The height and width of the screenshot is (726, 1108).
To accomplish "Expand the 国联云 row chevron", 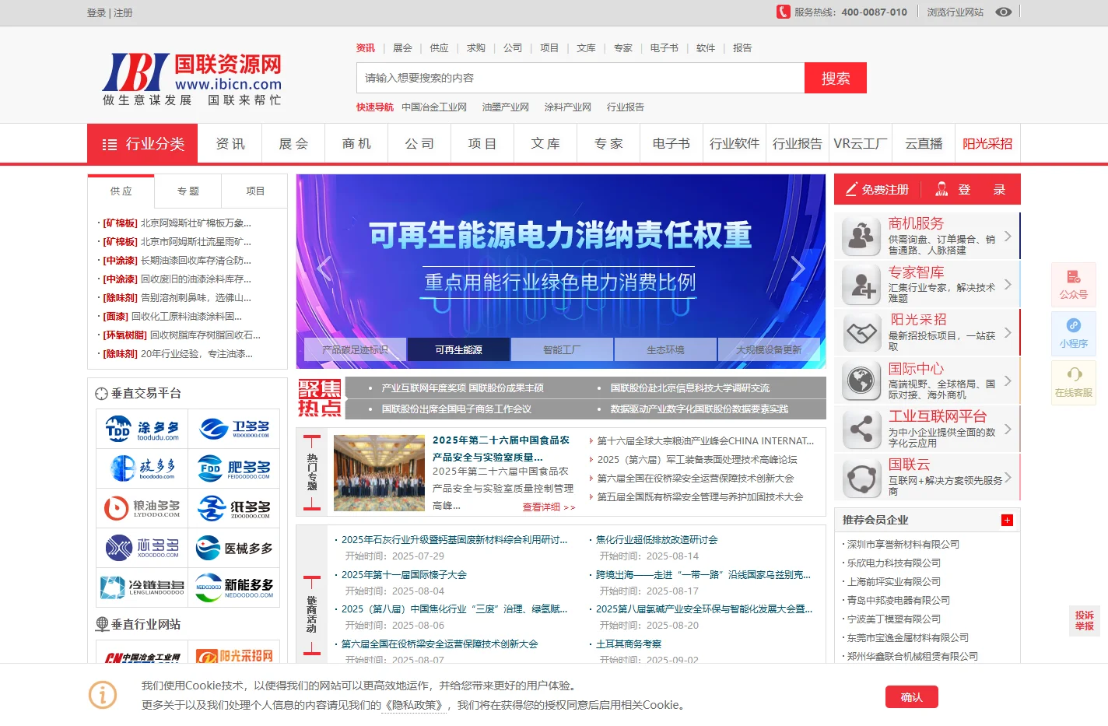I will pos(1008,477).
